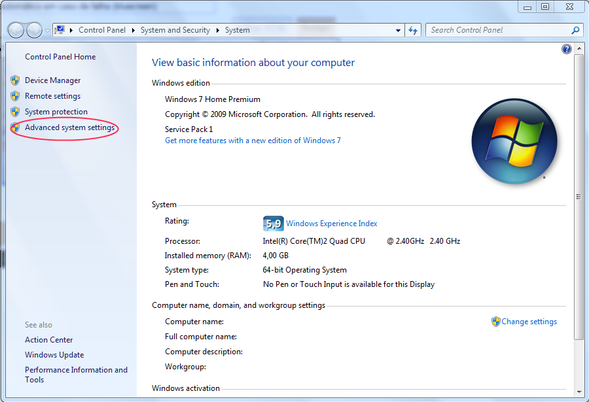Screen dimensions: 589x402
Task: Click Get more features with new edition link
Action: pos(253,141)
